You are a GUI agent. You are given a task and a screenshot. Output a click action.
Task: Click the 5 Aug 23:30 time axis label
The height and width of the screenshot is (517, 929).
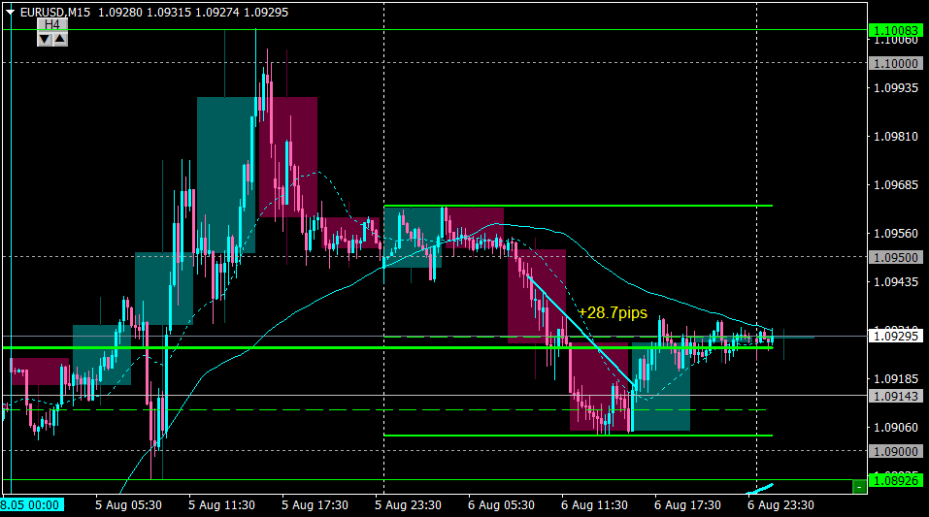point(408,505)
